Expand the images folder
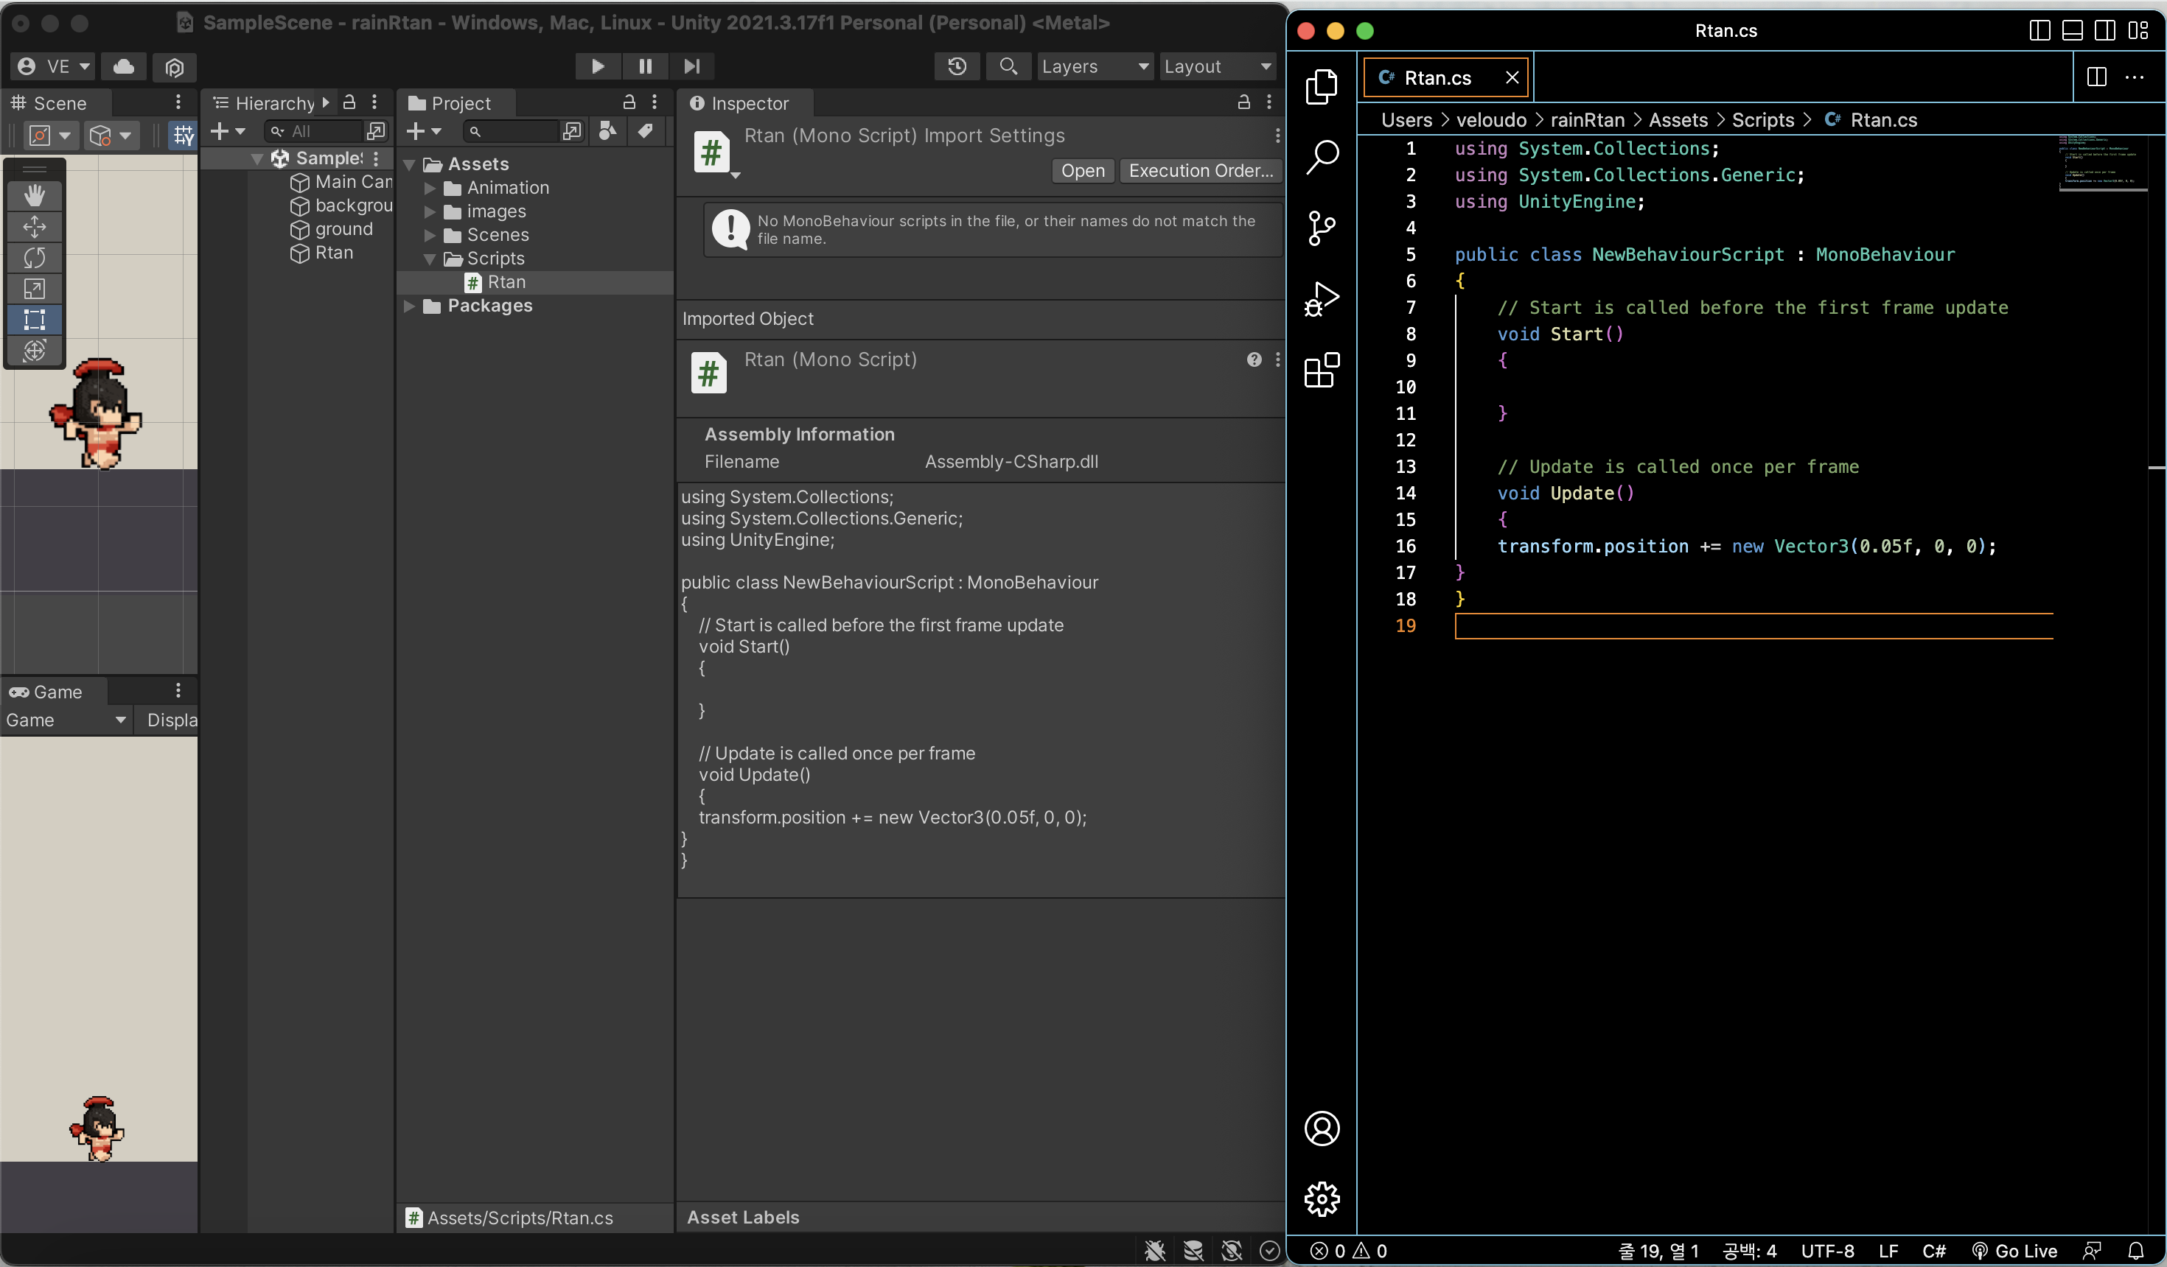Viewport: 2167px width, 1267px height. point(430,211)
